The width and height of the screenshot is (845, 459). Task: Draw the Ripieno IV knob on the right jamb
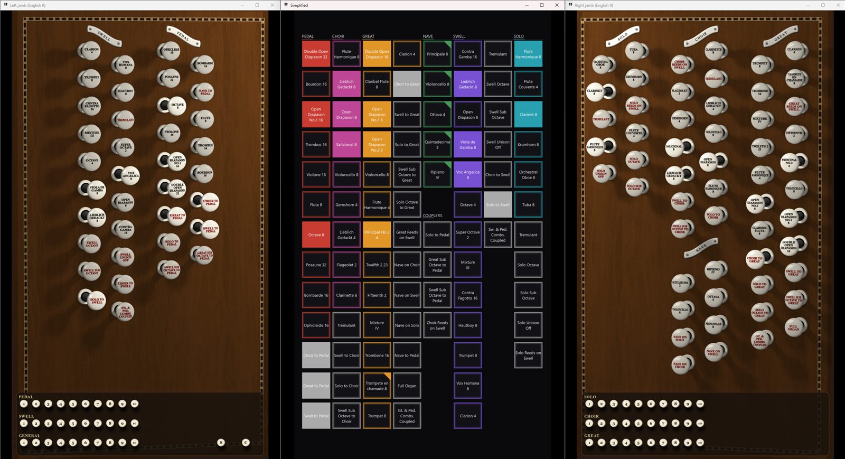(713, 270)
